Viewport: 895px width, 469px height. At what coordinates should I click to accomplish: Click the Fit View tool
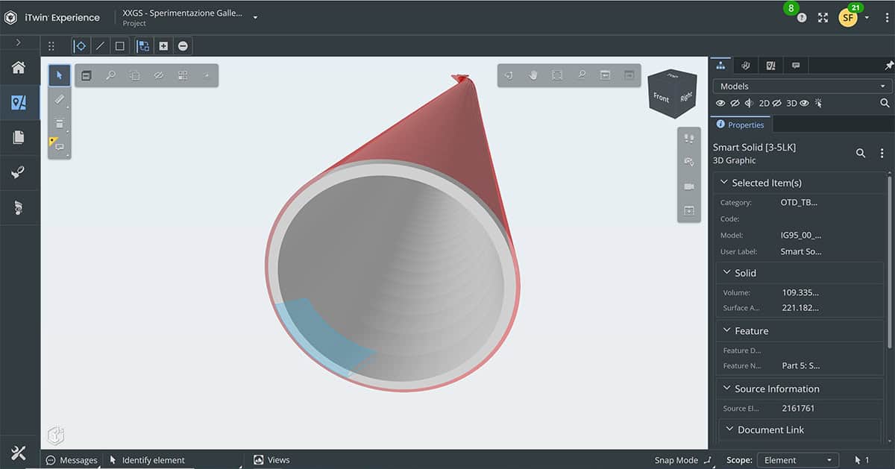click(557, 75)
